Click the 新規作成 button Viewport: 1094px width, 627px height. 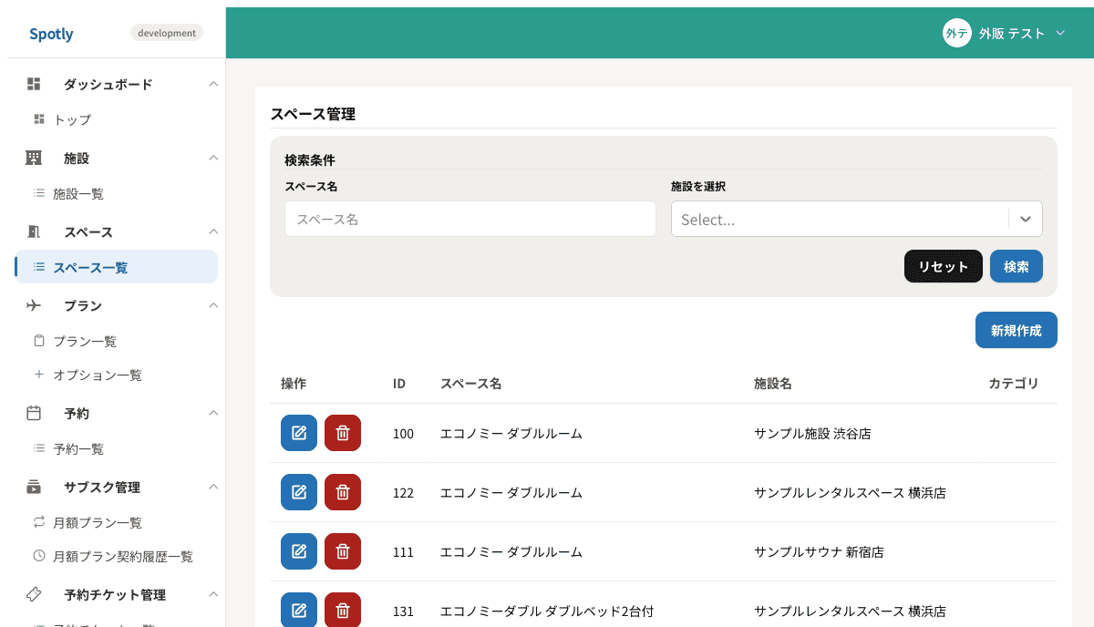[1017, 330]
